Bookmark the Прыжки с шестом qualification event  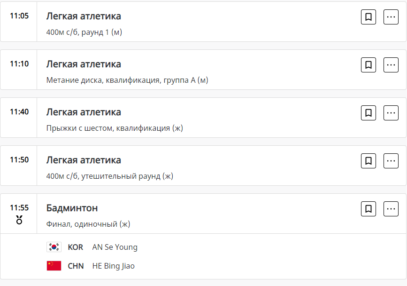[x=369, y=113]
